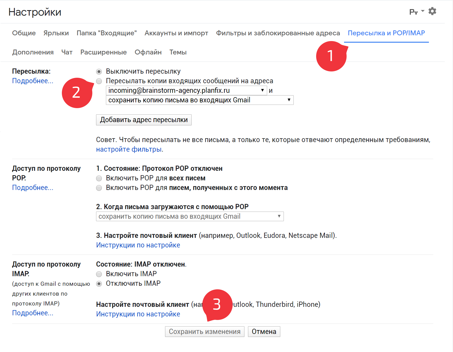The height and width of the screenshot is (352, 453).
Task: Click the 'Отмена' button
Action: (264, 331)
